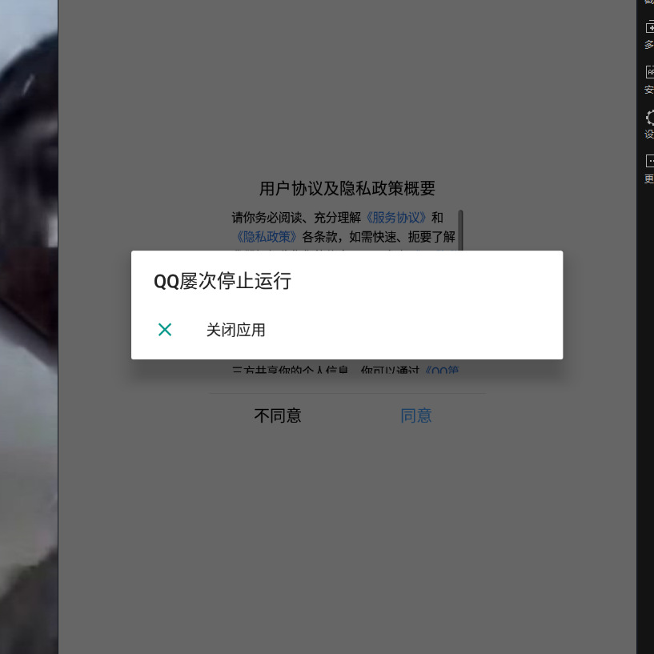Click the 更多 (more options) sidebar icon
The width and height of the screenshot is (654, 654).
tap(648, 160)
